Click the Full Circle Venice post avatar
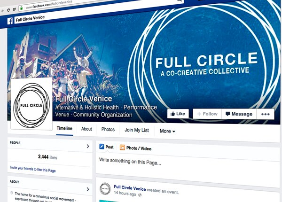Viewport: 282px width, 202px height. coord(105,188)
